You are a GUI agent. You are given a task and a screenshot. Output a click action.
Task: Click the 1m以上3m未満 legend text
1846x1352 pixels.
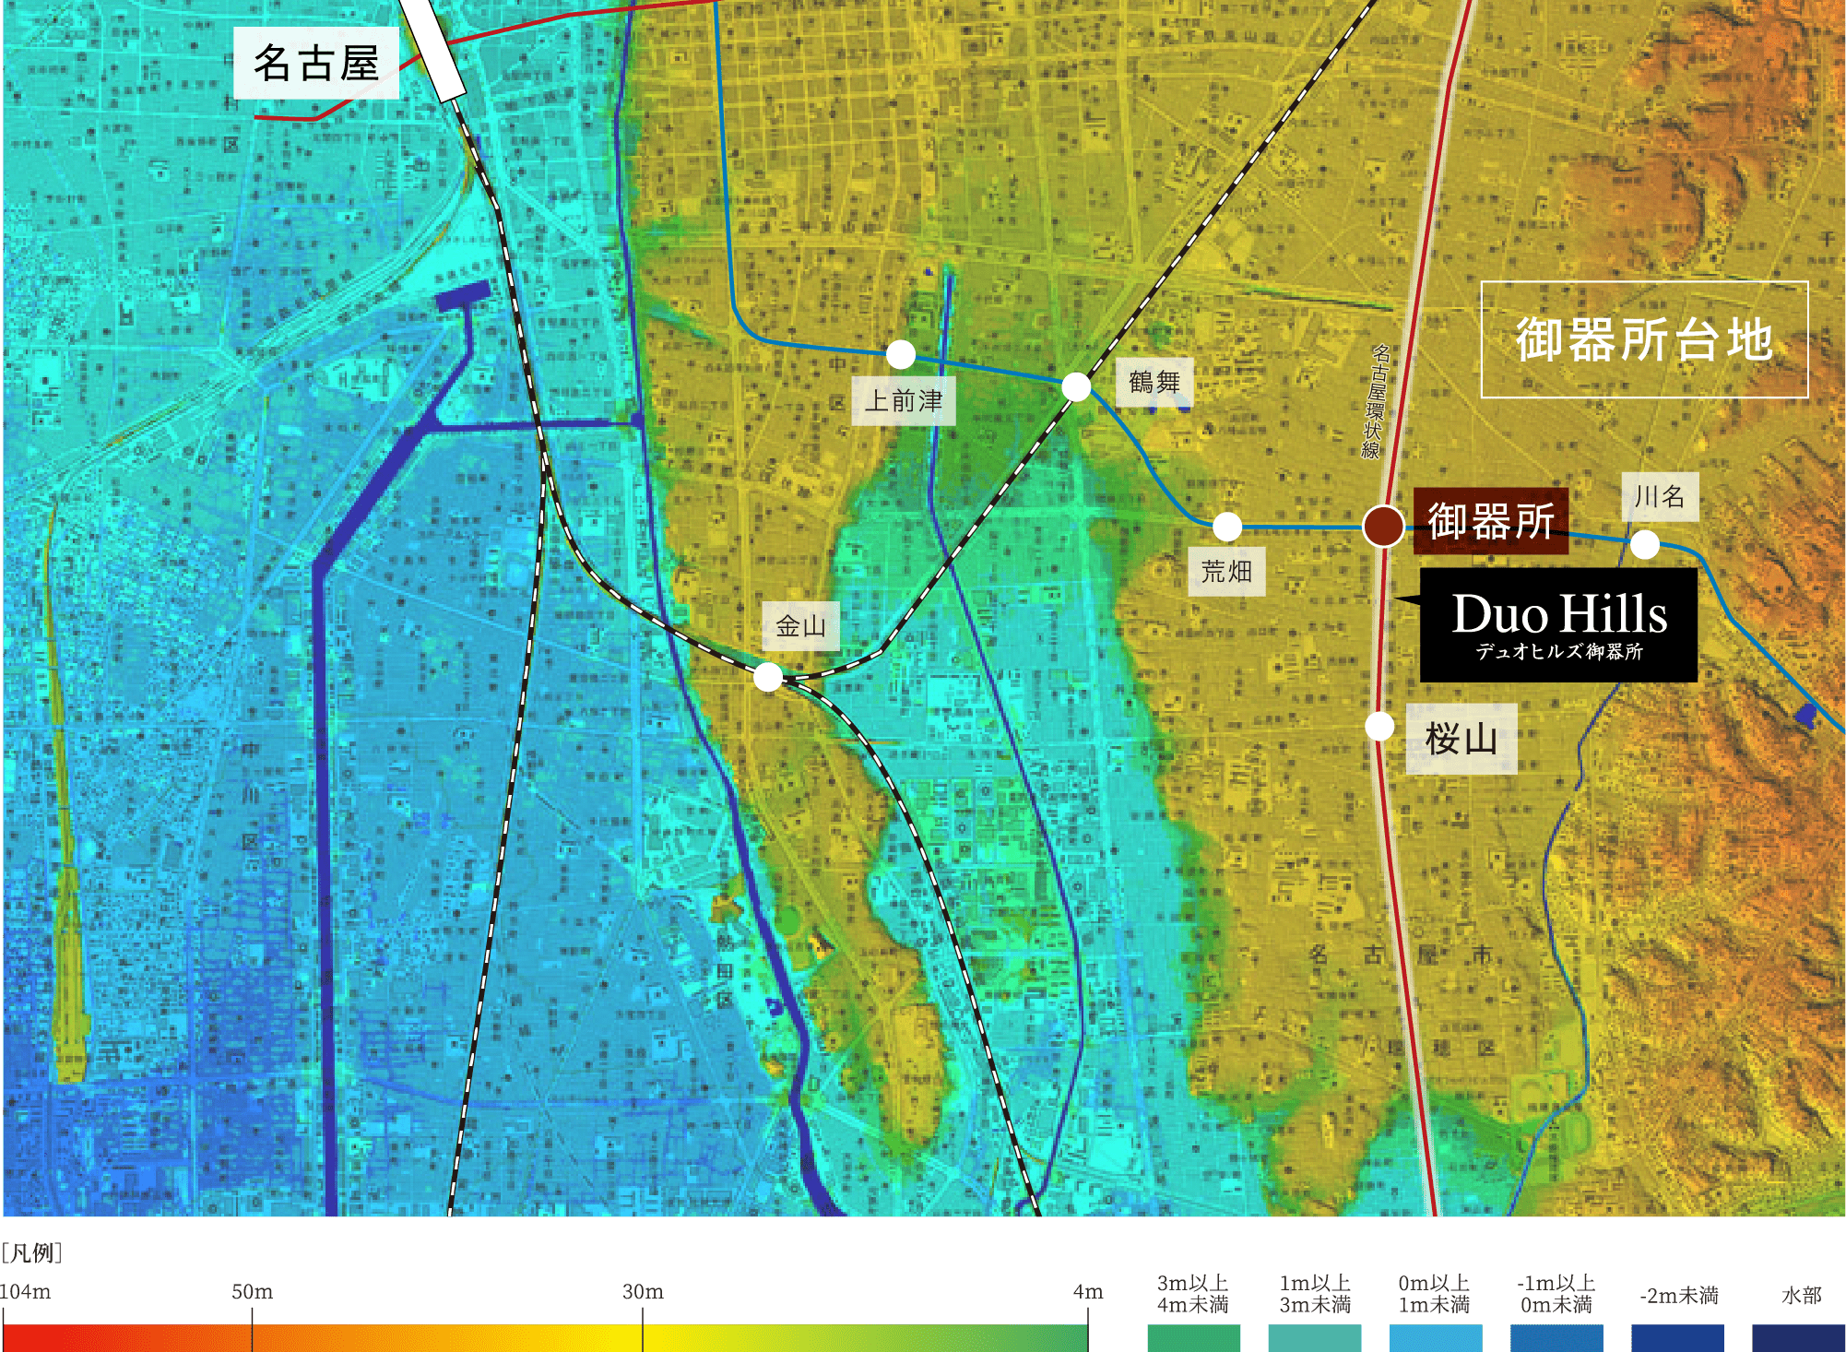[1315, 1294]
